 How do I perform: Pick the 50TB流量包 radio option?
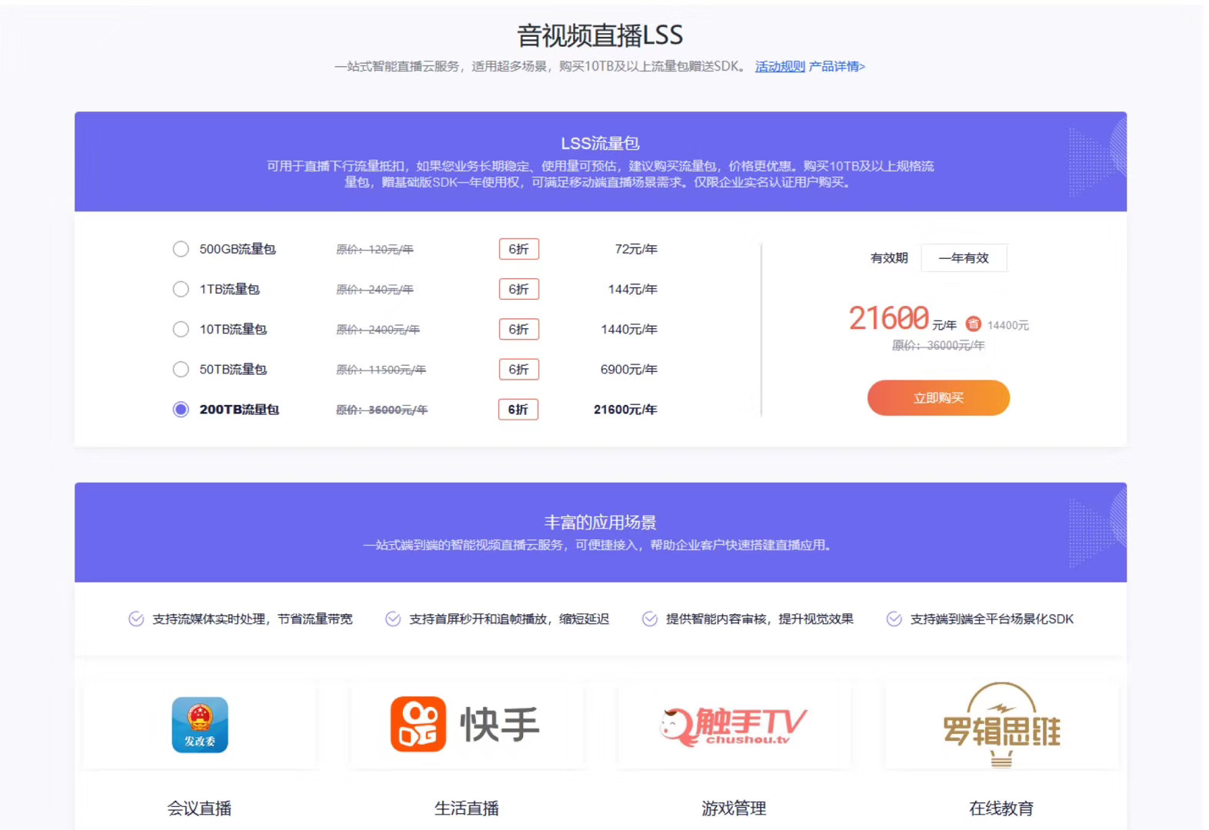pos(181,370)
